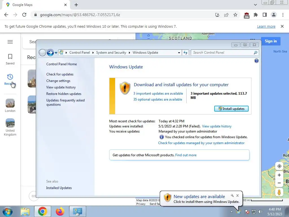Click the Control Panel taskbar button
The width and height of the screenshot is (289, 217).
78,211
